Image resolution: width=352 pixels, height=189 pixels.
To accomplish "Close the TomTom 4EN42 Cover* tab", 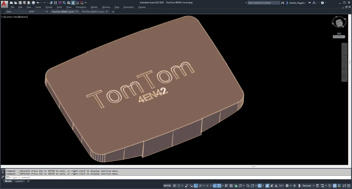I will pos(76,12).
